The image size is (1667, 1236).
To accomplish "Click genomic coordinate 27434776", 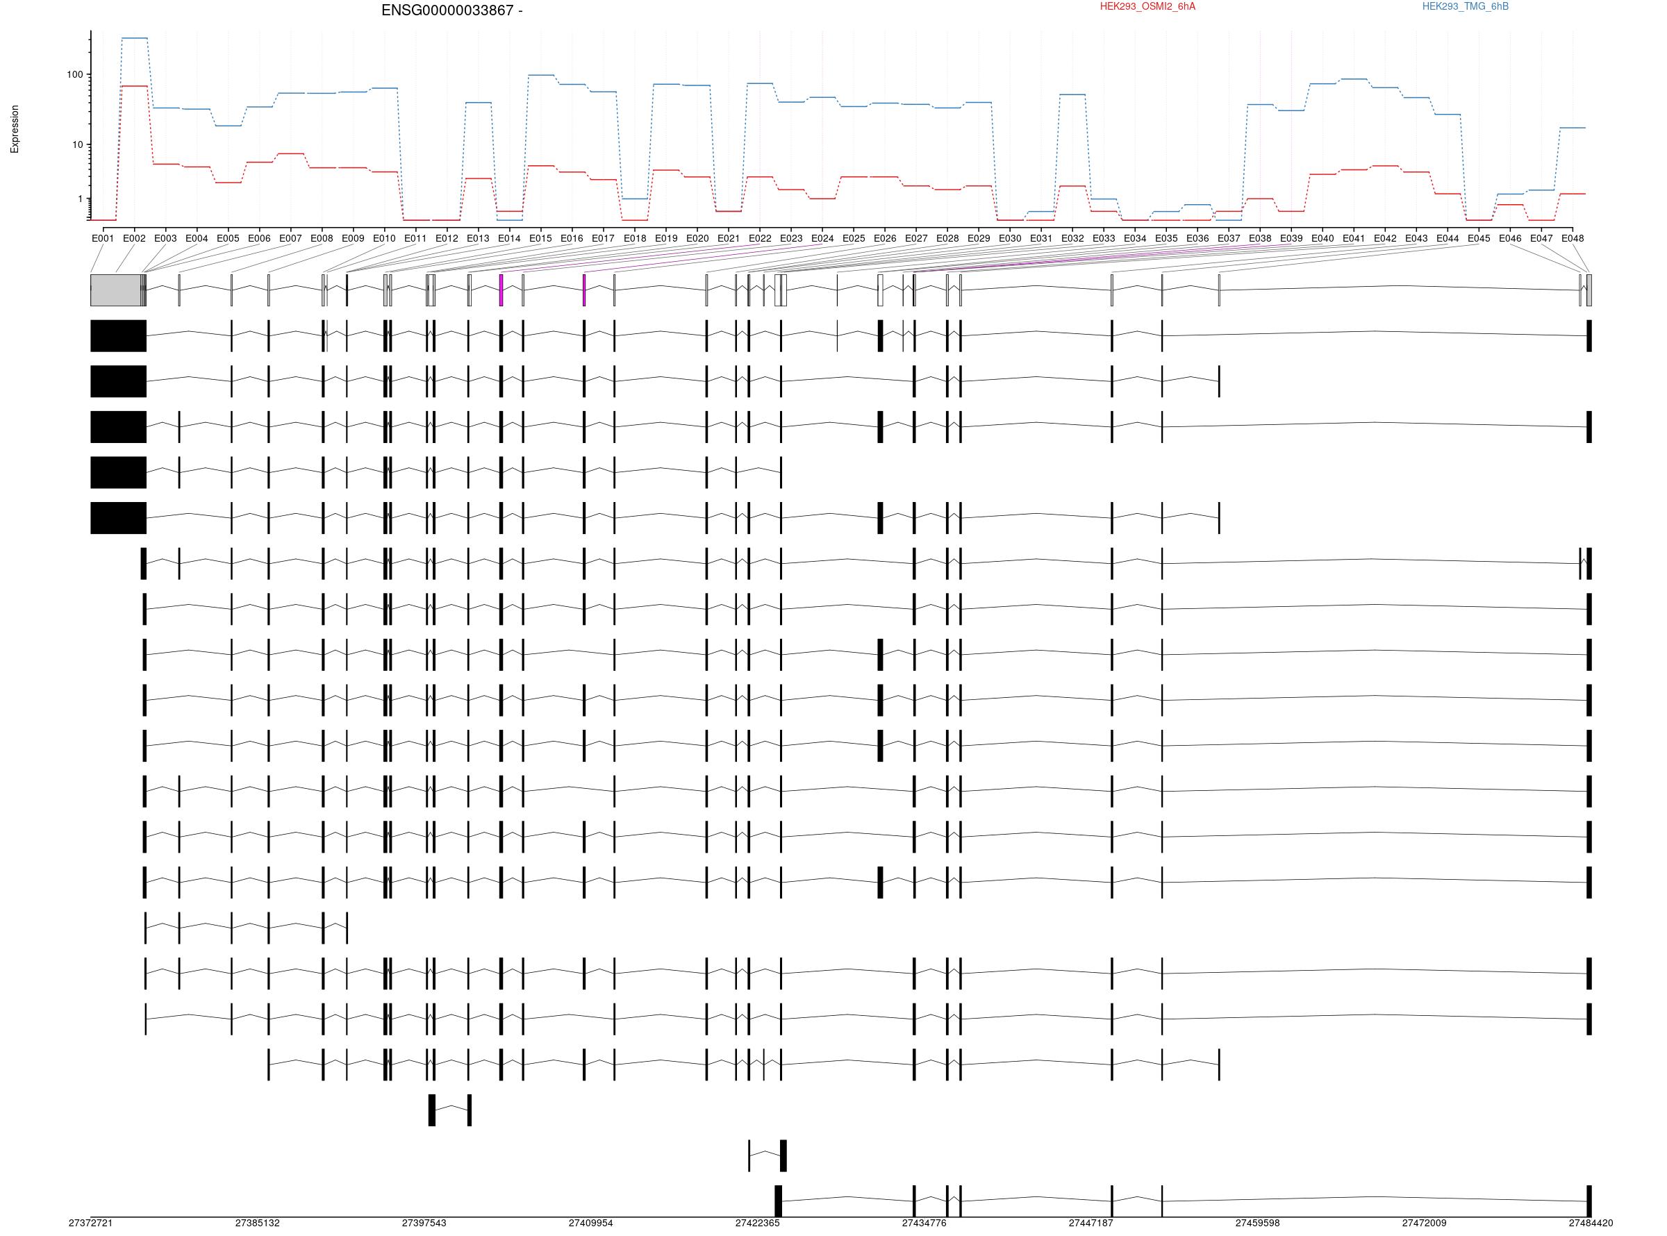I will tap(924, 1224).
